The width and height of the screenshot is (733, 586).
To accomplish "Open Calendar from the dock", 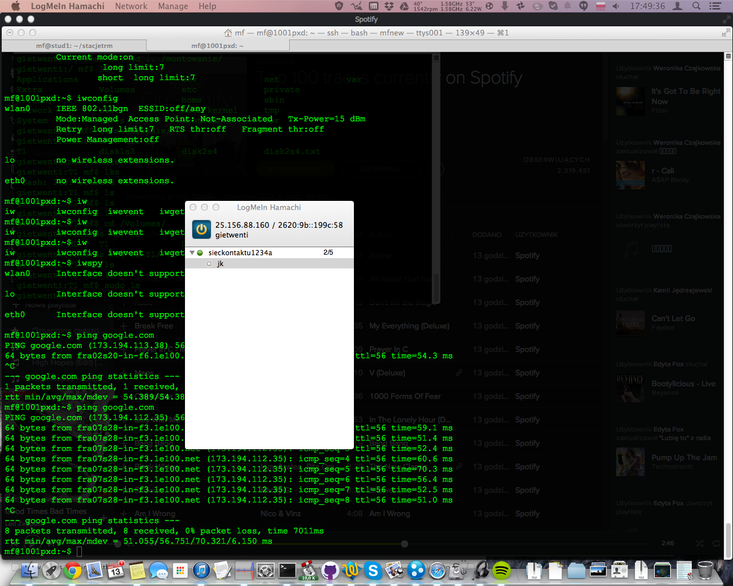I will click(116, 571).
